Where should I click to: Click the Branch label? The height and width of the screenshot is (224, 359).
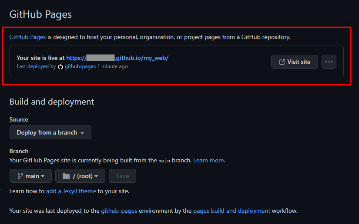[x=19, y=151]
